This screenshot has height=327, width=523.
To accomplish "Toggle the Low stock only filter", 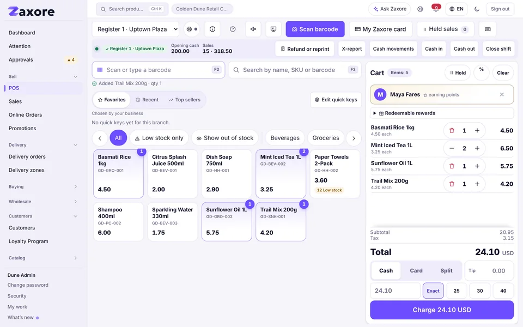I will coord(159,138).
